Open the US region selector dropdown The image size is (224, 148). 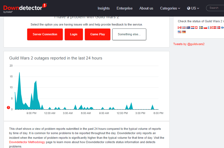click(x=193, y=8)
